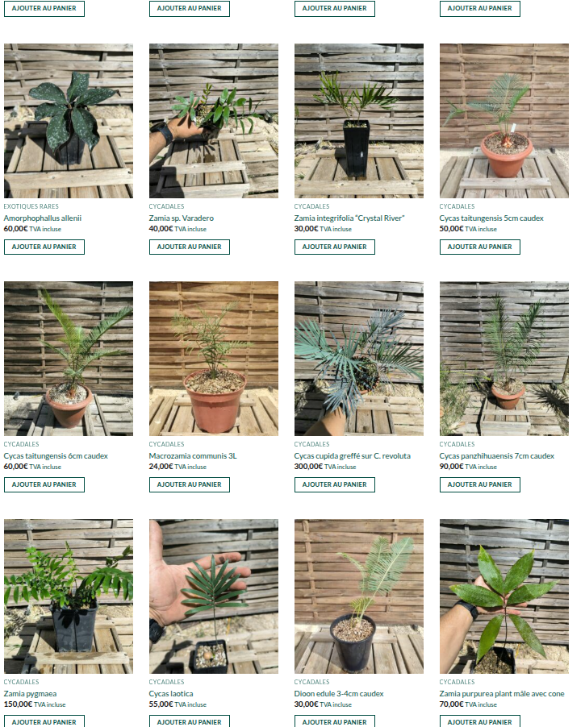The image size is (585, 727).
Task: Open the Zamia pygmaea product image
Action: (69, 596)
